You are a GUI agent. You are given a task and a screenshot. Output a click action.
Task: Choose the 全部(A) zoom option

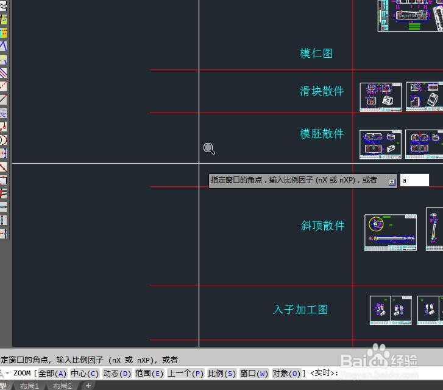click(52, 374)
